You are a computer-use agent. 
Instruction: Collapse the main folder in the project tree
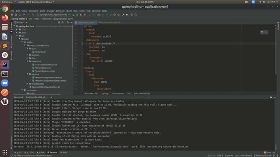point(20,39)
